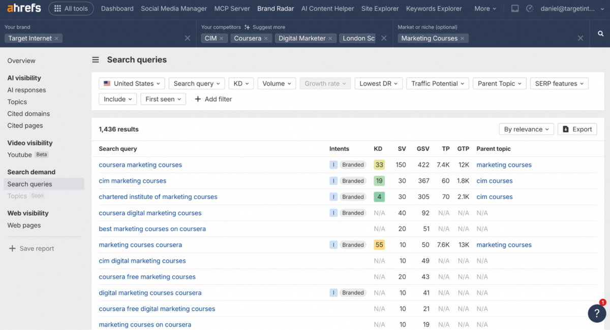This screenshot has width=610, height=330.
Task: Open chartered institute of marketing courses query
Action: point(158,197)
